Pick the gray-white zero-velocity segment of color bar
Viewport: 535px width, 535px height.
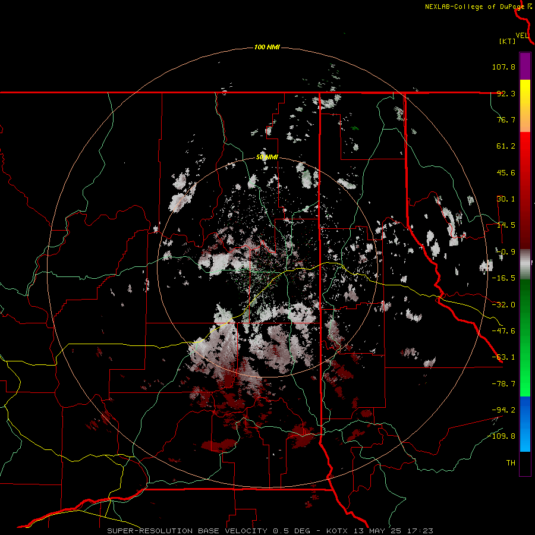click(x=525, y=265)
